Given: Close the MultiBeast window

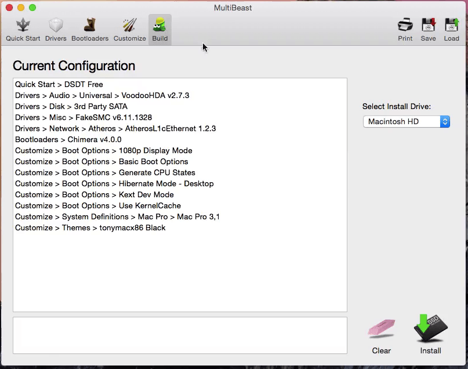Looking at the screenshot, I should pyautogui.click(x=9, y=8).
